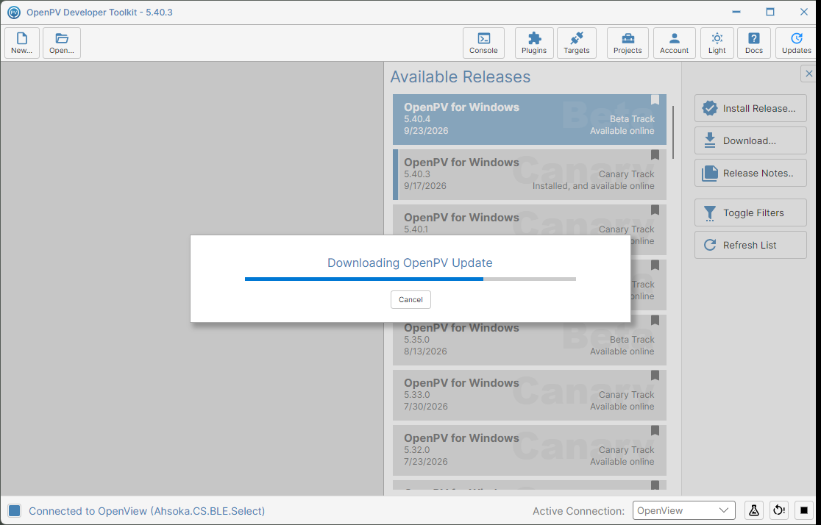Click the Connected to OpenView status text
Image resolution: width=821 pixels, height=525 pixels.
(x=146, y=511)
